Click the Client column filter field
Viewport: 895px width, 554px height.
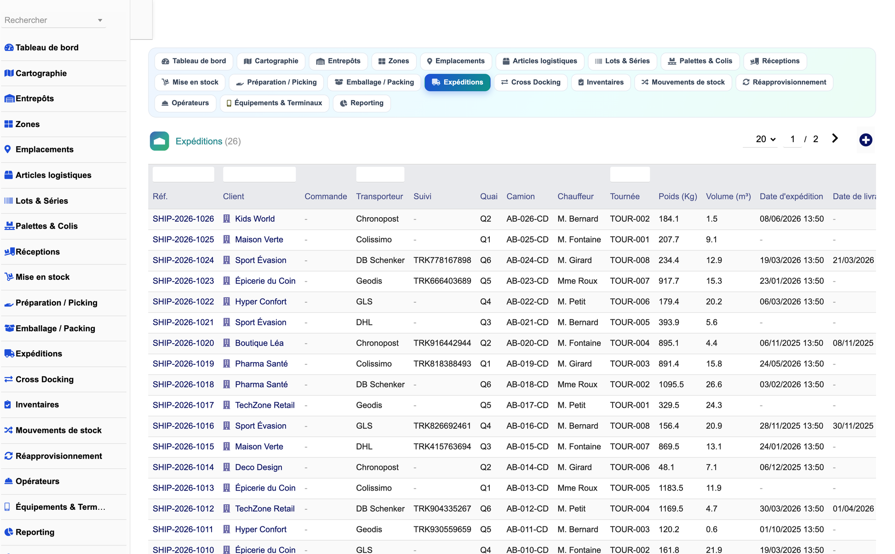(259, 174)
